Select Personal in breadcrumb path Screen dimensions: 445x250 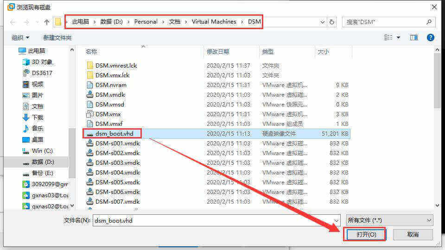tap(146, 22)
